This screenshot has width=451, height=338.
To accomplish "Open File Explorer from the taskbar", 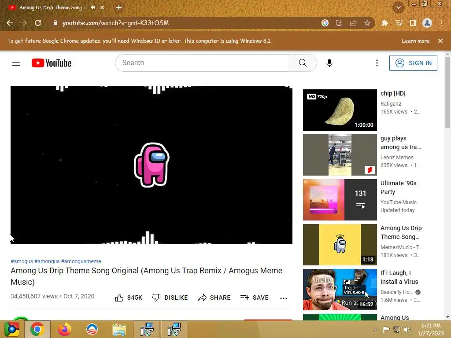I will [x=119, y=330].
